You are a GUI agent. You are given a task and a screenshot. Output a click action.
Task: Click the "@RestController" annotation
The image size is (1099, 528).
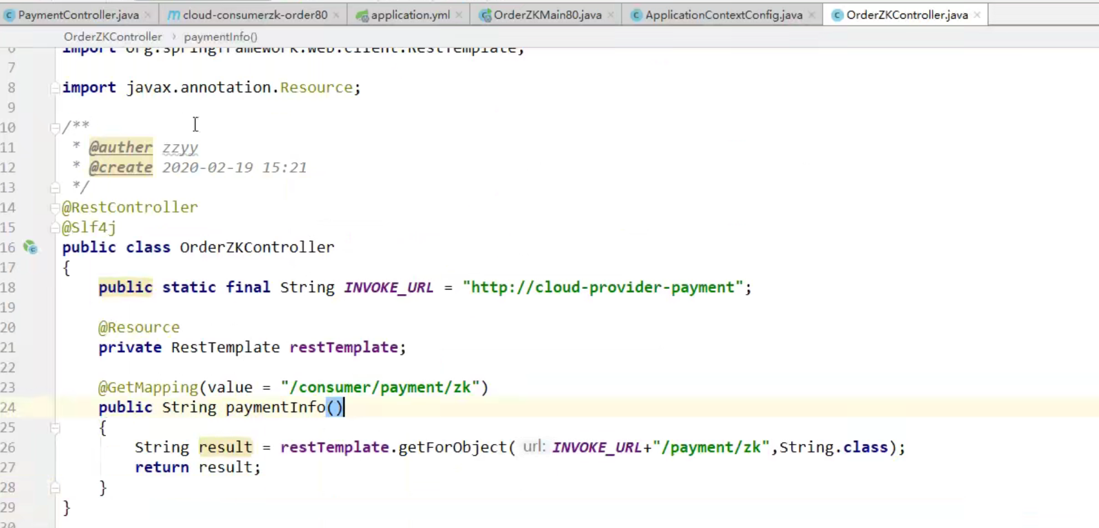point(130,207)
